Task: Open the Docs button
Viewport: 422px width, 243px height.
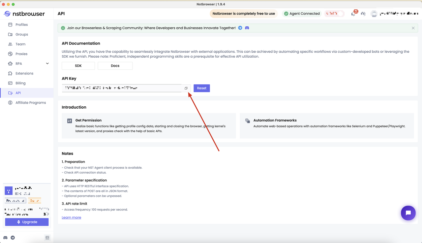Action: coord(115,66)
